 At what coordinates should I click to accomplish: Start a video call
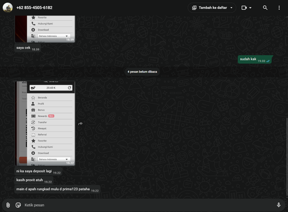point(244,7)
